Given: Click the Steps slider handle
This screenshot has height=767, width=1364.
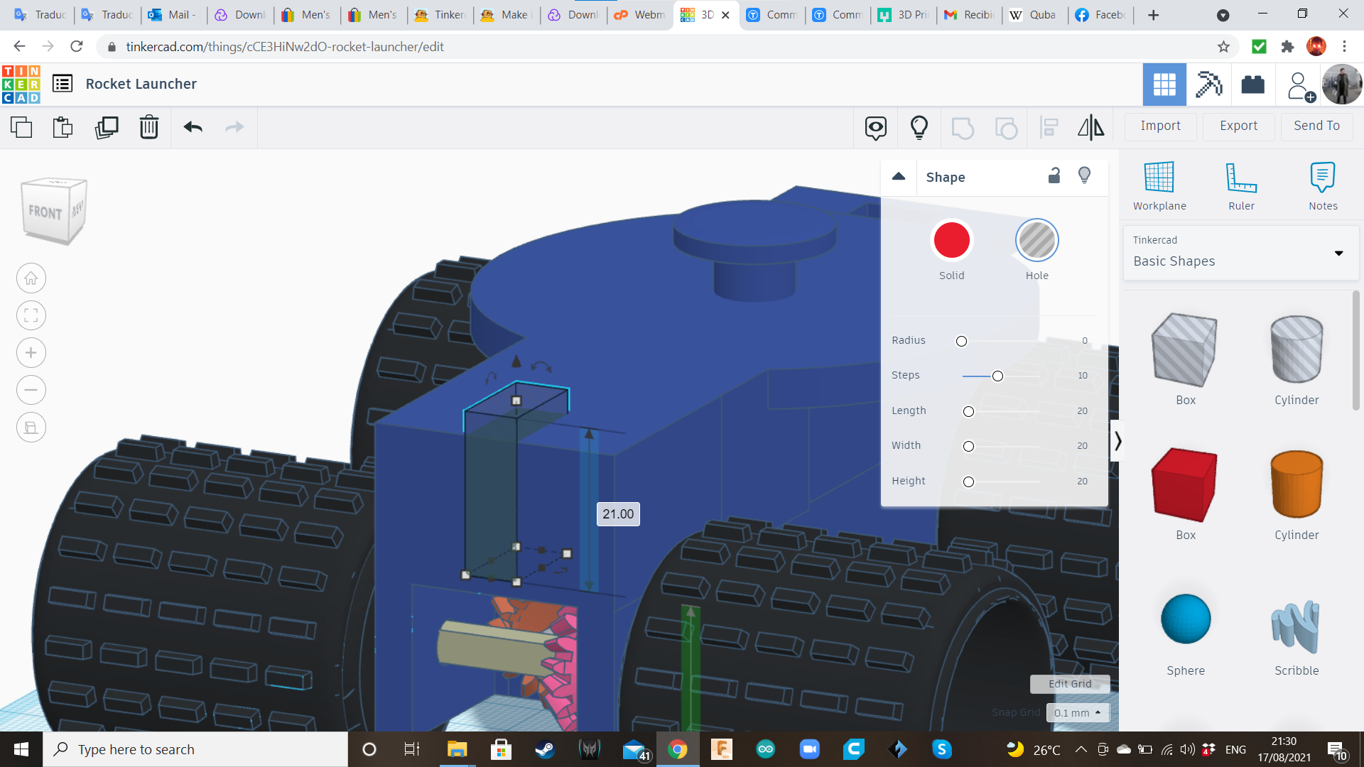Looking at the screenshot, I should click(x=997, y=376).
